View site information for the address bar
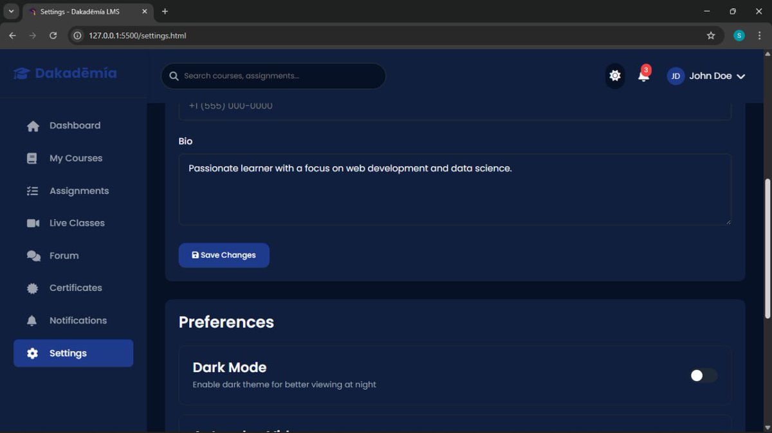This screenshot has width=772, height=433. click(78, 35)
